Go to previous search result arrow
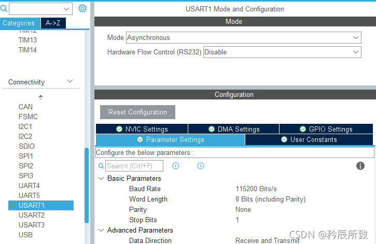376x244 pixels. click(x=176, y=166)
